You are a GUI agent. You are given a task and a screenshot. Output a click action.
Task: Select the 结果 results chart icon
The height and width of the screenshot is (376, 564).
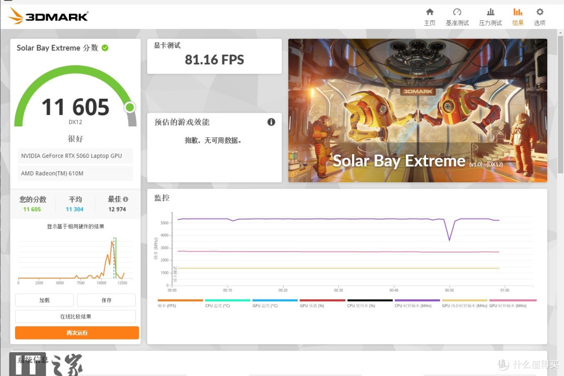pos(518,12)
